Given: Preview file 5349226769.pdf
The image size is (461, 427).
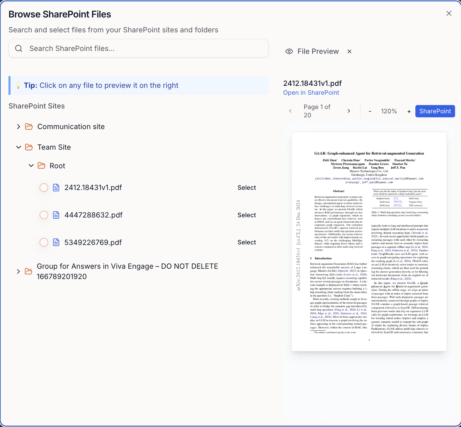Looking at the screenshot, I should [x=93, y=242].
